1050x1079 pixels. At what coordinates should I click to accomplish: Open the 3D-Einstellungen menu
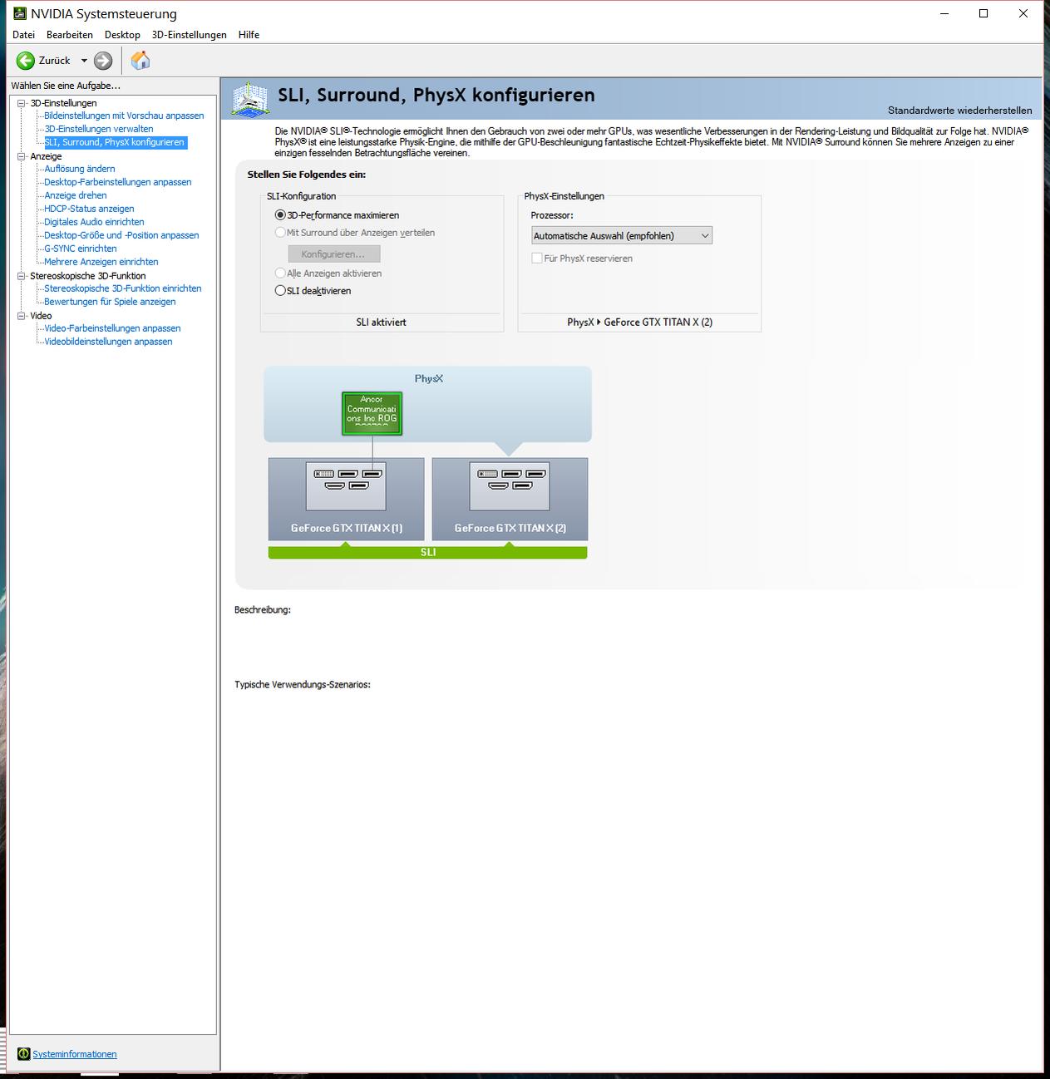(x=189, y=35)
